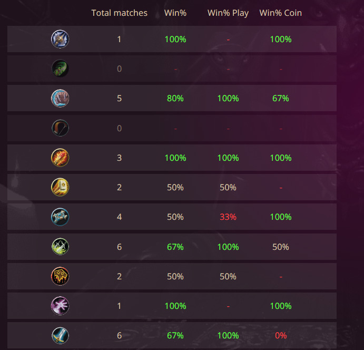Click the red 0% Win% Coin value
364x350 pixels.
click(281, 336)
